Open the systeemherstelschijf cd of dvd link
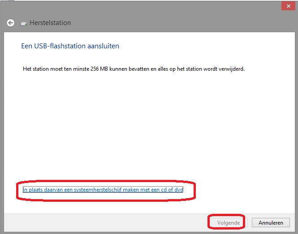 [x=103, y=190]
